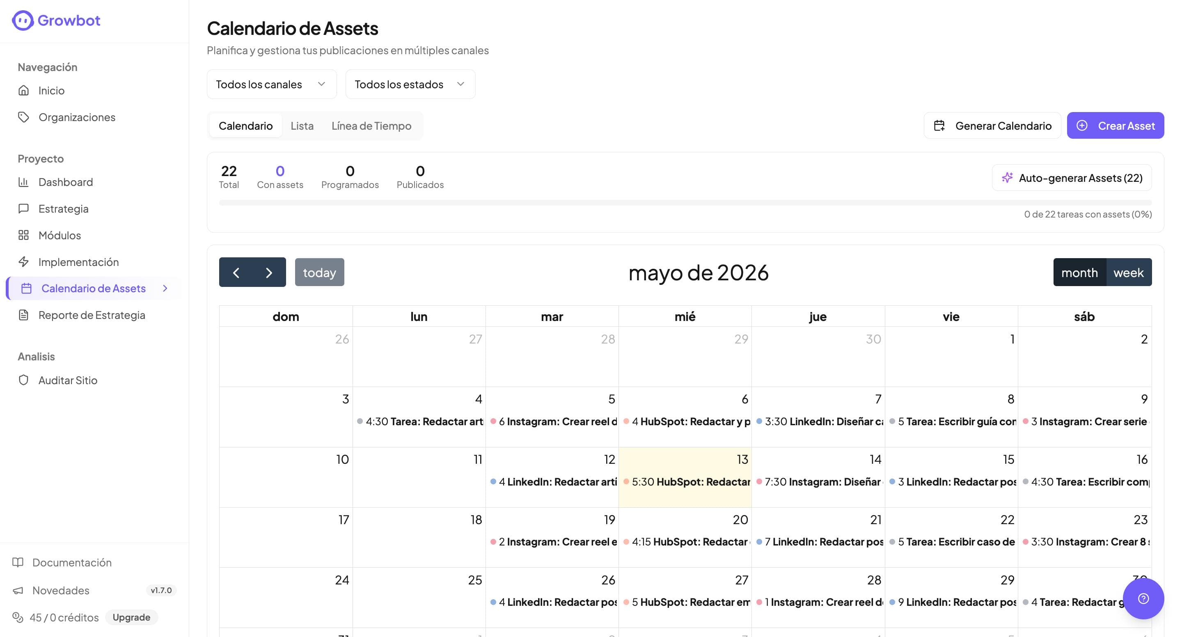
Task: Open Inicio from the sidebar
Action: pyautogui.click(x=51, y=90)
